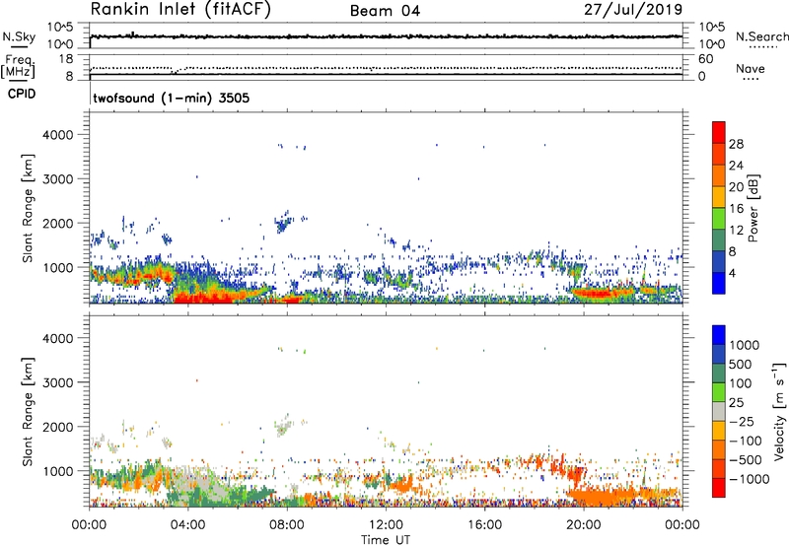789x546 pixels.
Task: Click the "N.Sky" legend label
Action: (x=19, y=36)
